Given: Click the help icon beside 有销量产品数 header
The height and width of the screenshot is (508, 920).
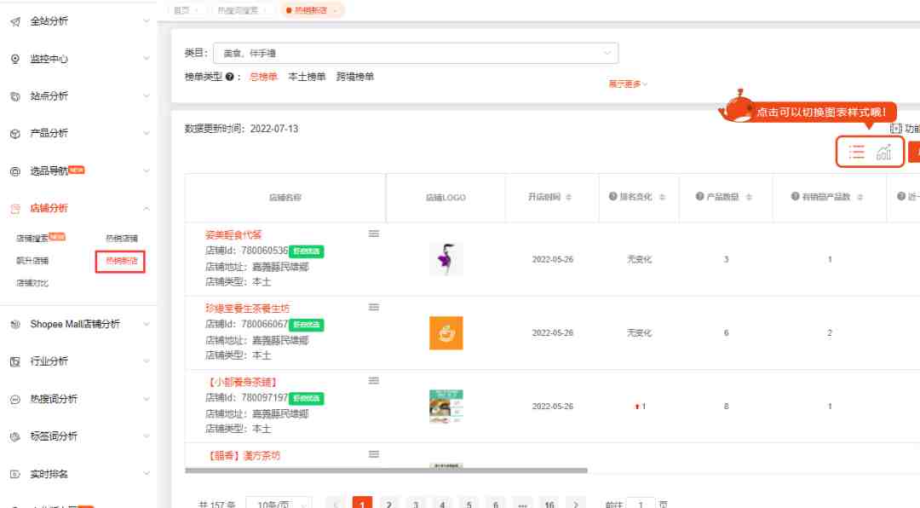Looking at the screenshot, I should (795, 197).
